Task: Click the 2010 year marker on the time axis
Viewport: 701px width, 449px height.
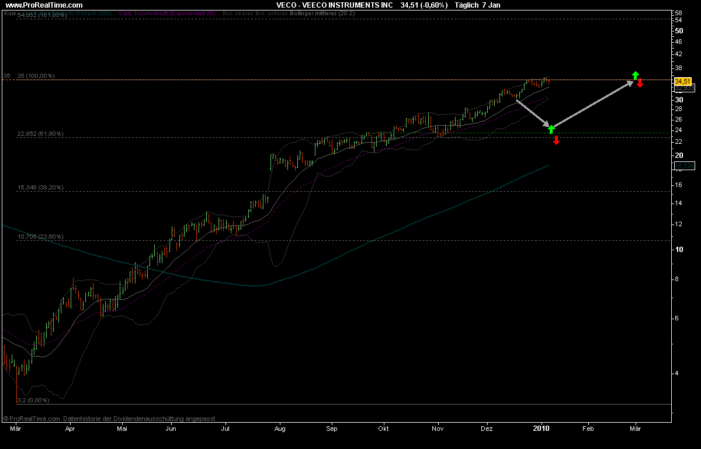Action: pyautogui.click(x=542, y=429)
